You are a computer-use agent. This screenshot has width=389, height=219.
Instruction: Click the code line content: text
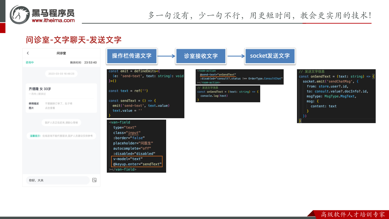click(324, 106)
